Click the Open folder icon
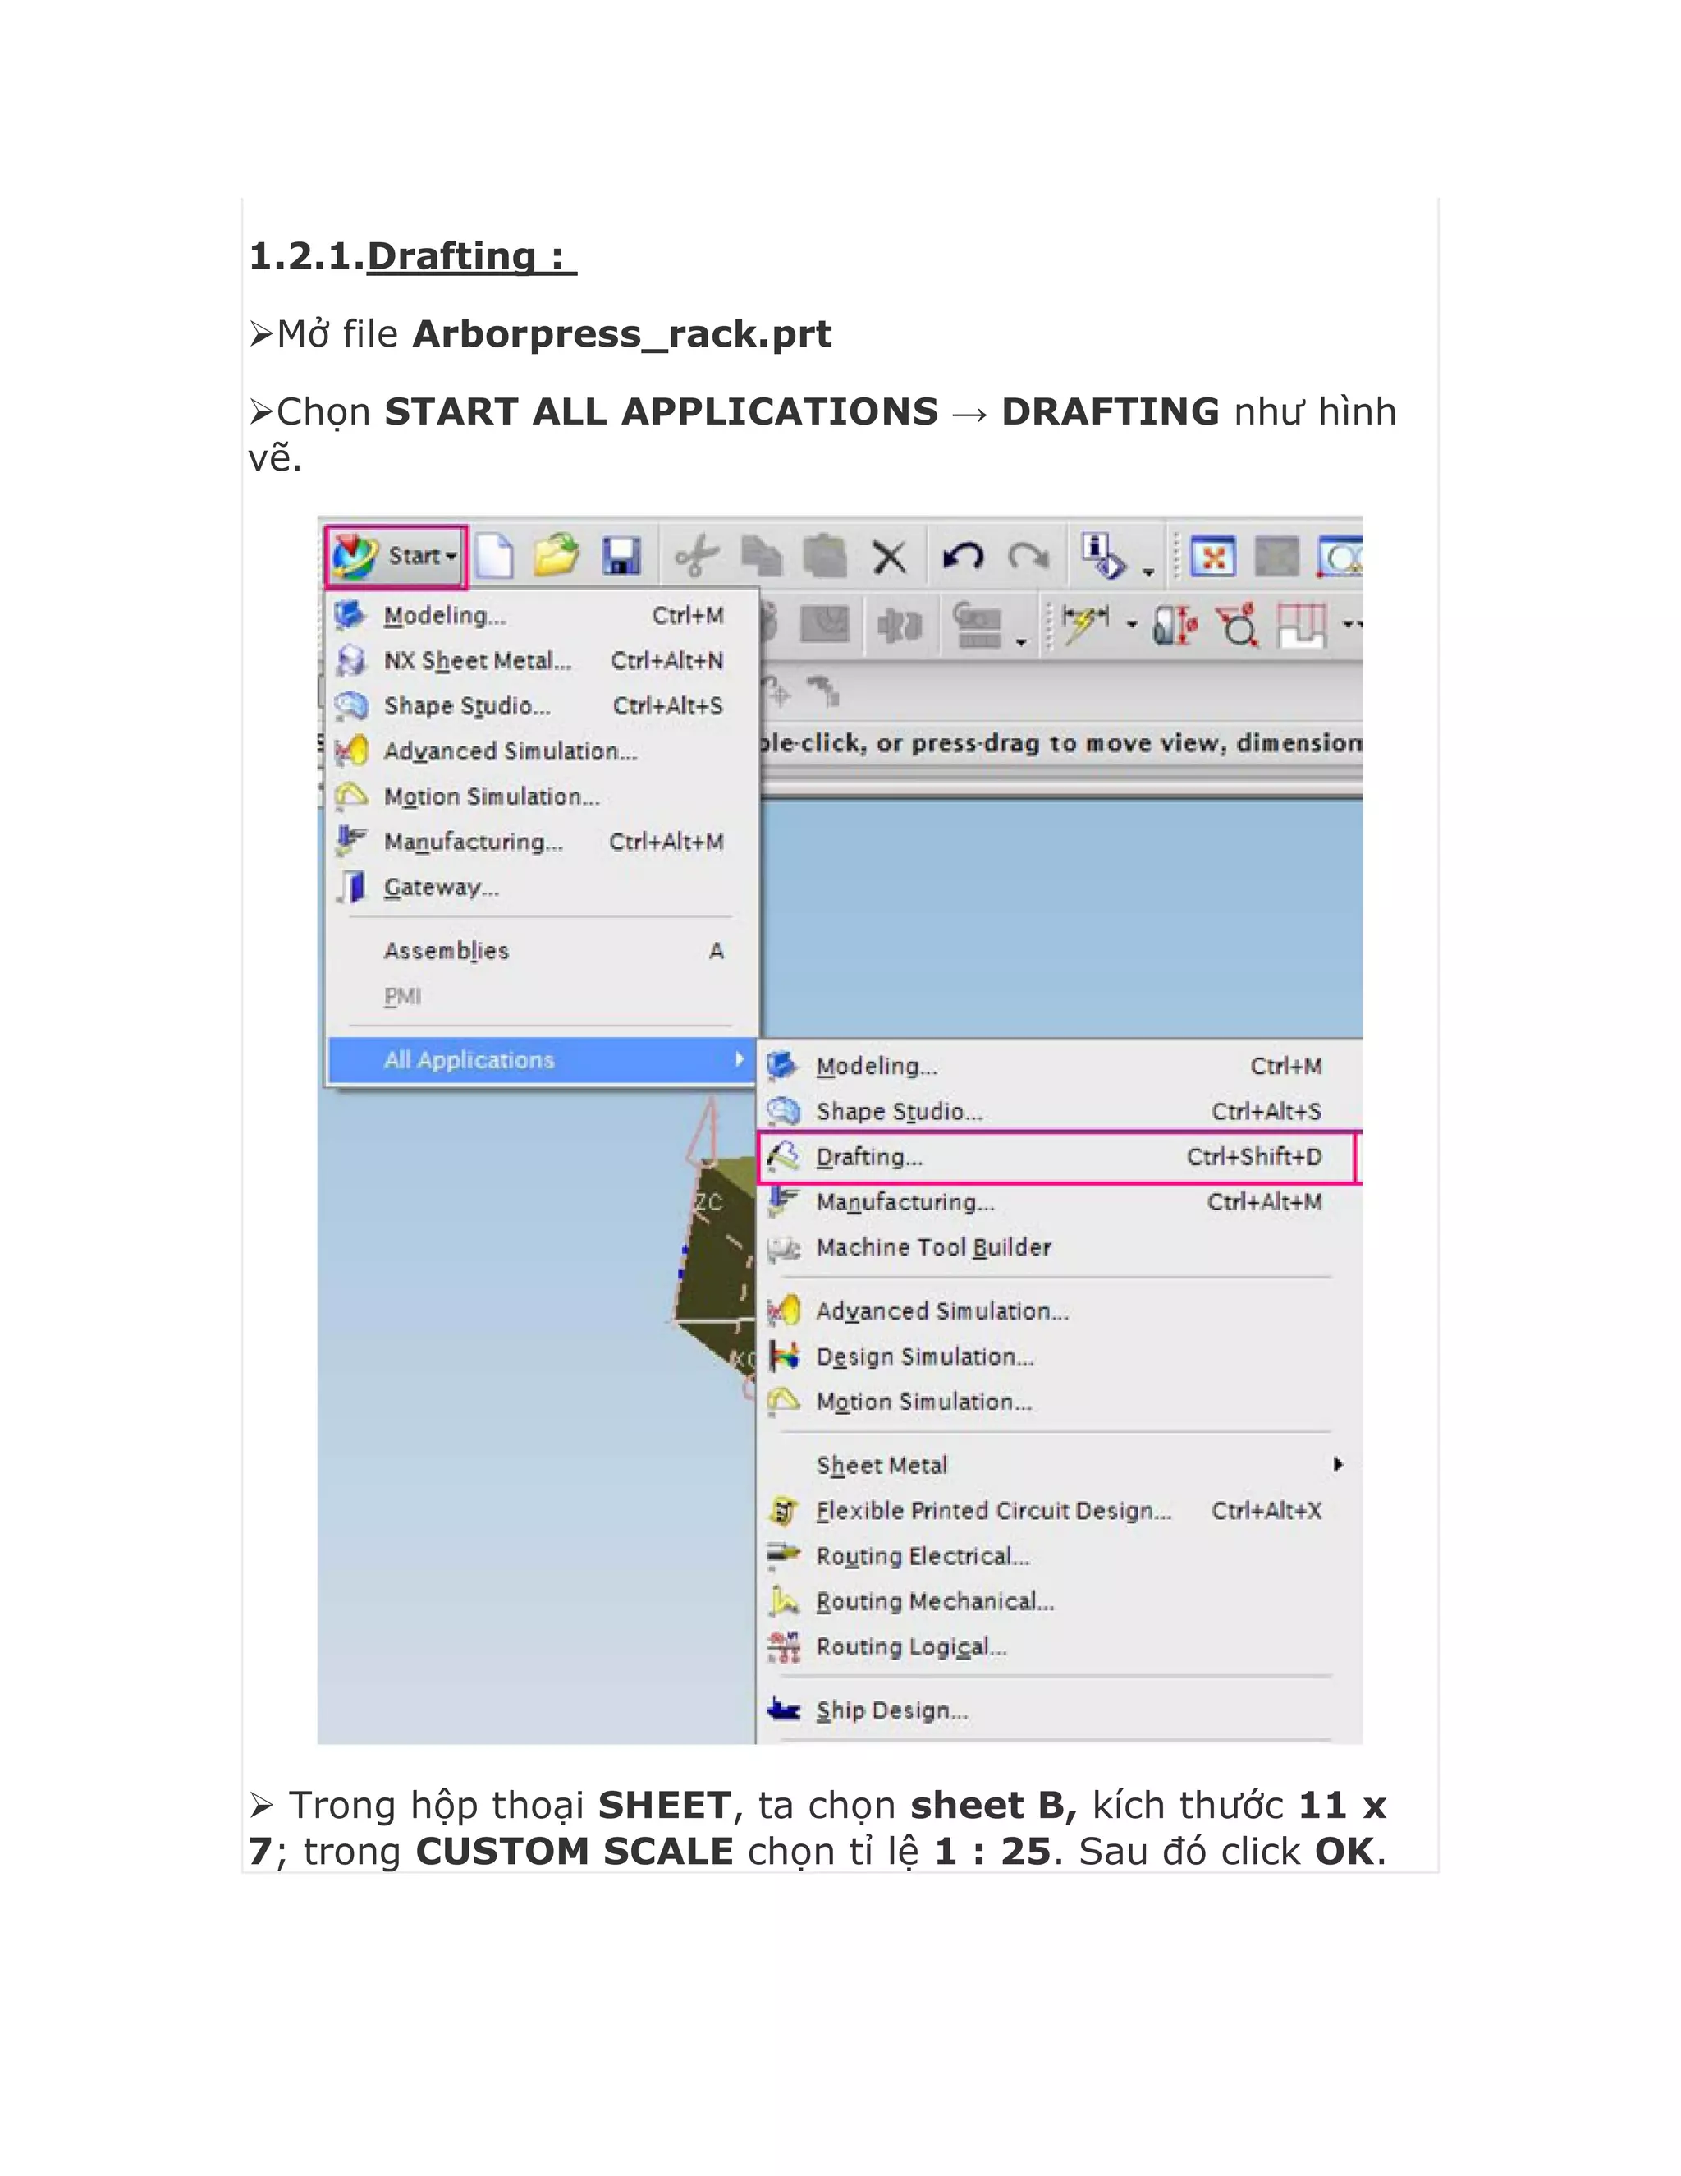Image resolution: width=1681 pixels, height=2176 pixels. tap(557, 555)
